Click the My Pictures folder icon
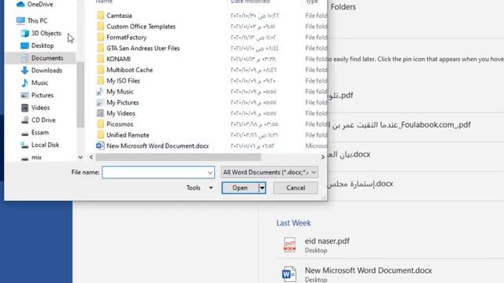This screenshot has width=504, height=283. (100, 103)
